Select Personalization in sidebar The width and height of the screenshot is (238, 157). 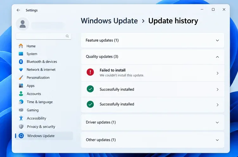(x=38, y=78)
